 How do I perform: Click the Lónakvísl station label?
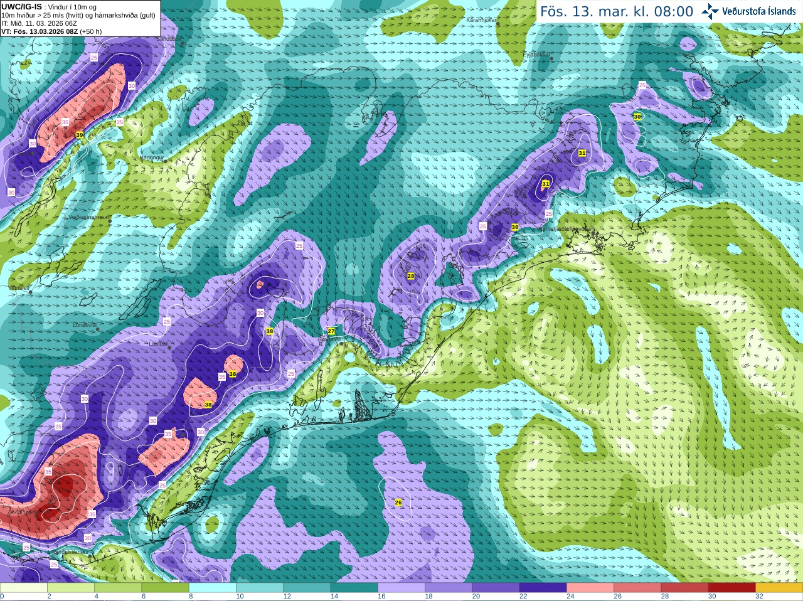point(85,325)
